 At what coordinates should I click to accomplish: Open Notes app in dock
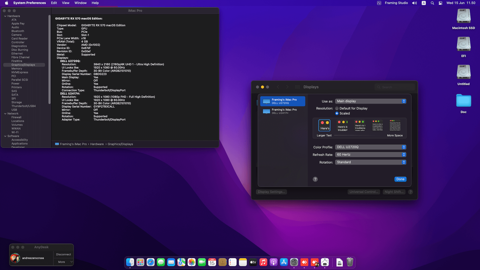pyautogui.click(x=243, y=262)
